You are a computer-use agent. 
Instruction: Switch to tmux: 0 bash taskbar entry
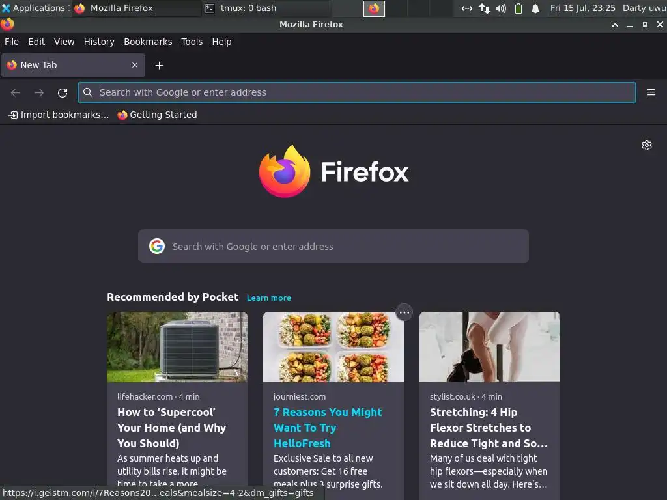pos(266,8)
